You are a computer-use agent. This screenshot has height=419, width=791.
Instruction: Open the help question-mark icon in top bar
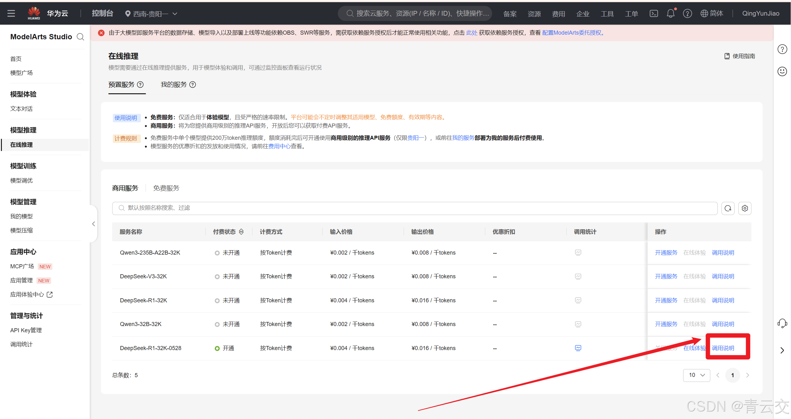click(x=687, y=13)
